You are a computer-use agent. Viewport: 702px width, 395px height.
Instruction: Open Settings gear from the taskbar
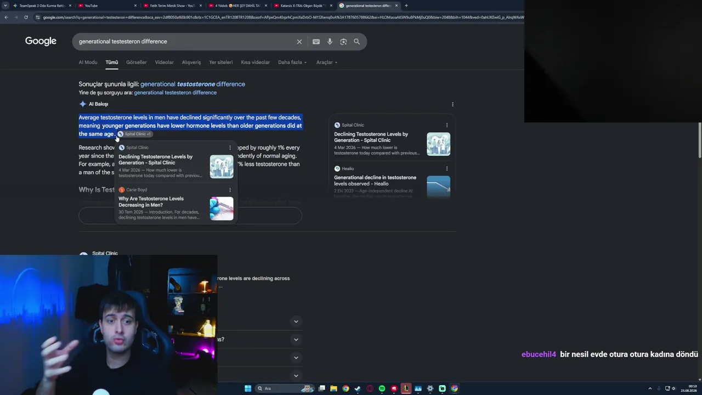point(430,388)
